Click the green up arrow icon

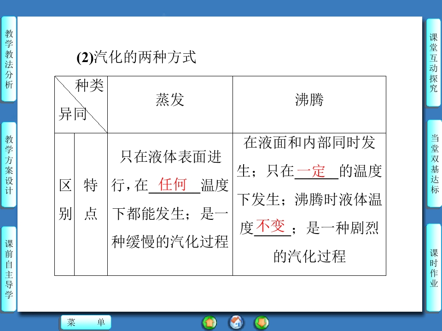coord(209,322)
